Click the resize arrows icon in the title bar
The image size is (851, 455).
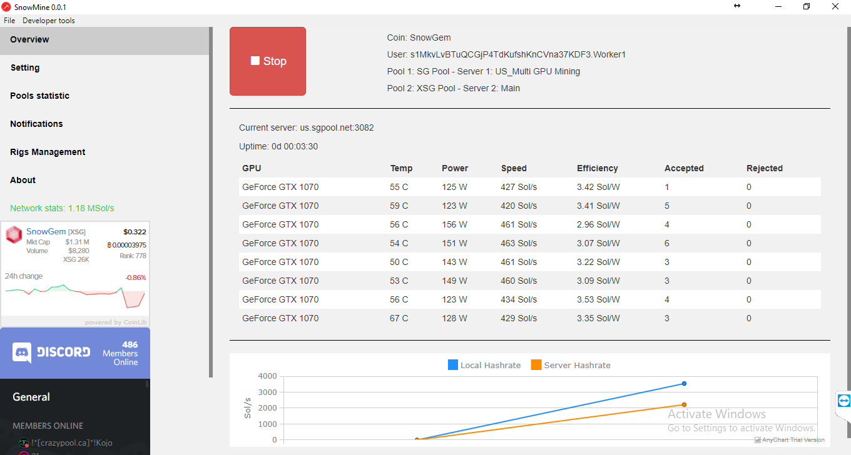click(737, 6)
